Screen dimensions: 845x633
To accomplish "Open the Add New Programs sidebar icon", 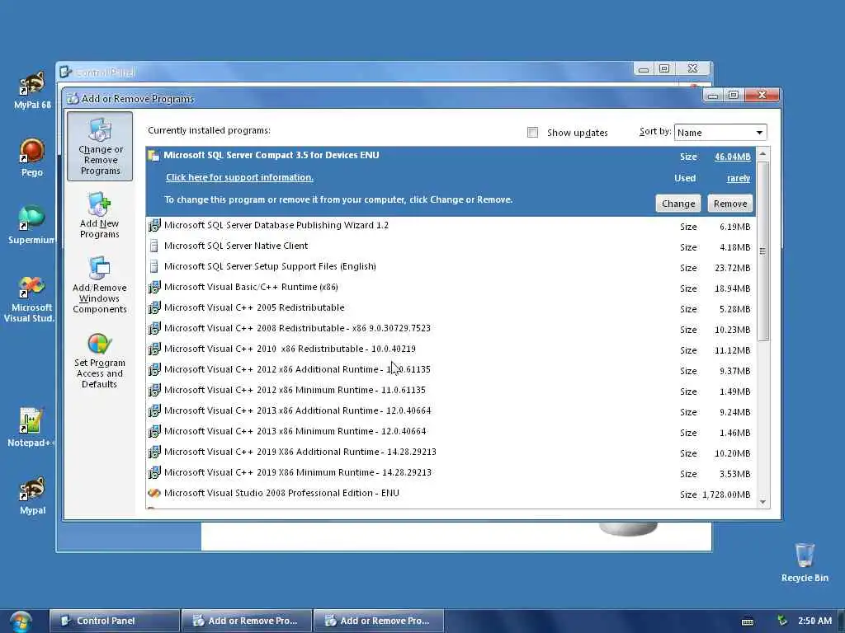I will pos(99,216).
